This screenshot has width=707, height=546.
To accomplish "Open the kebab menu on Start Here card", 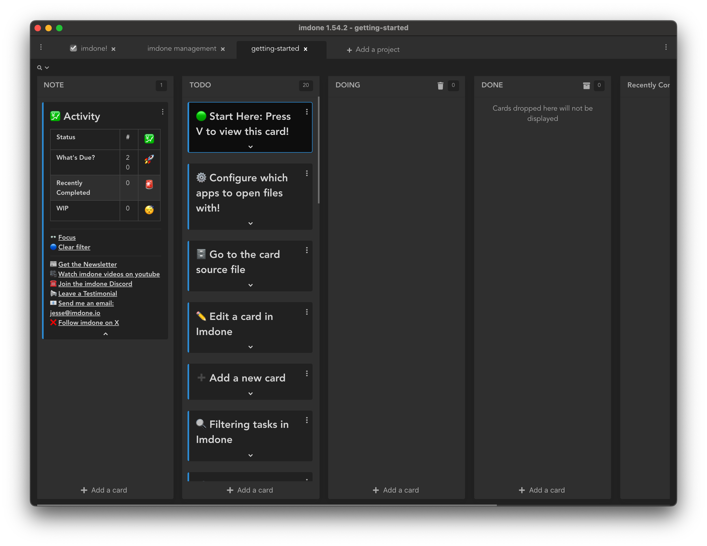I will click(x=307, y=111).
